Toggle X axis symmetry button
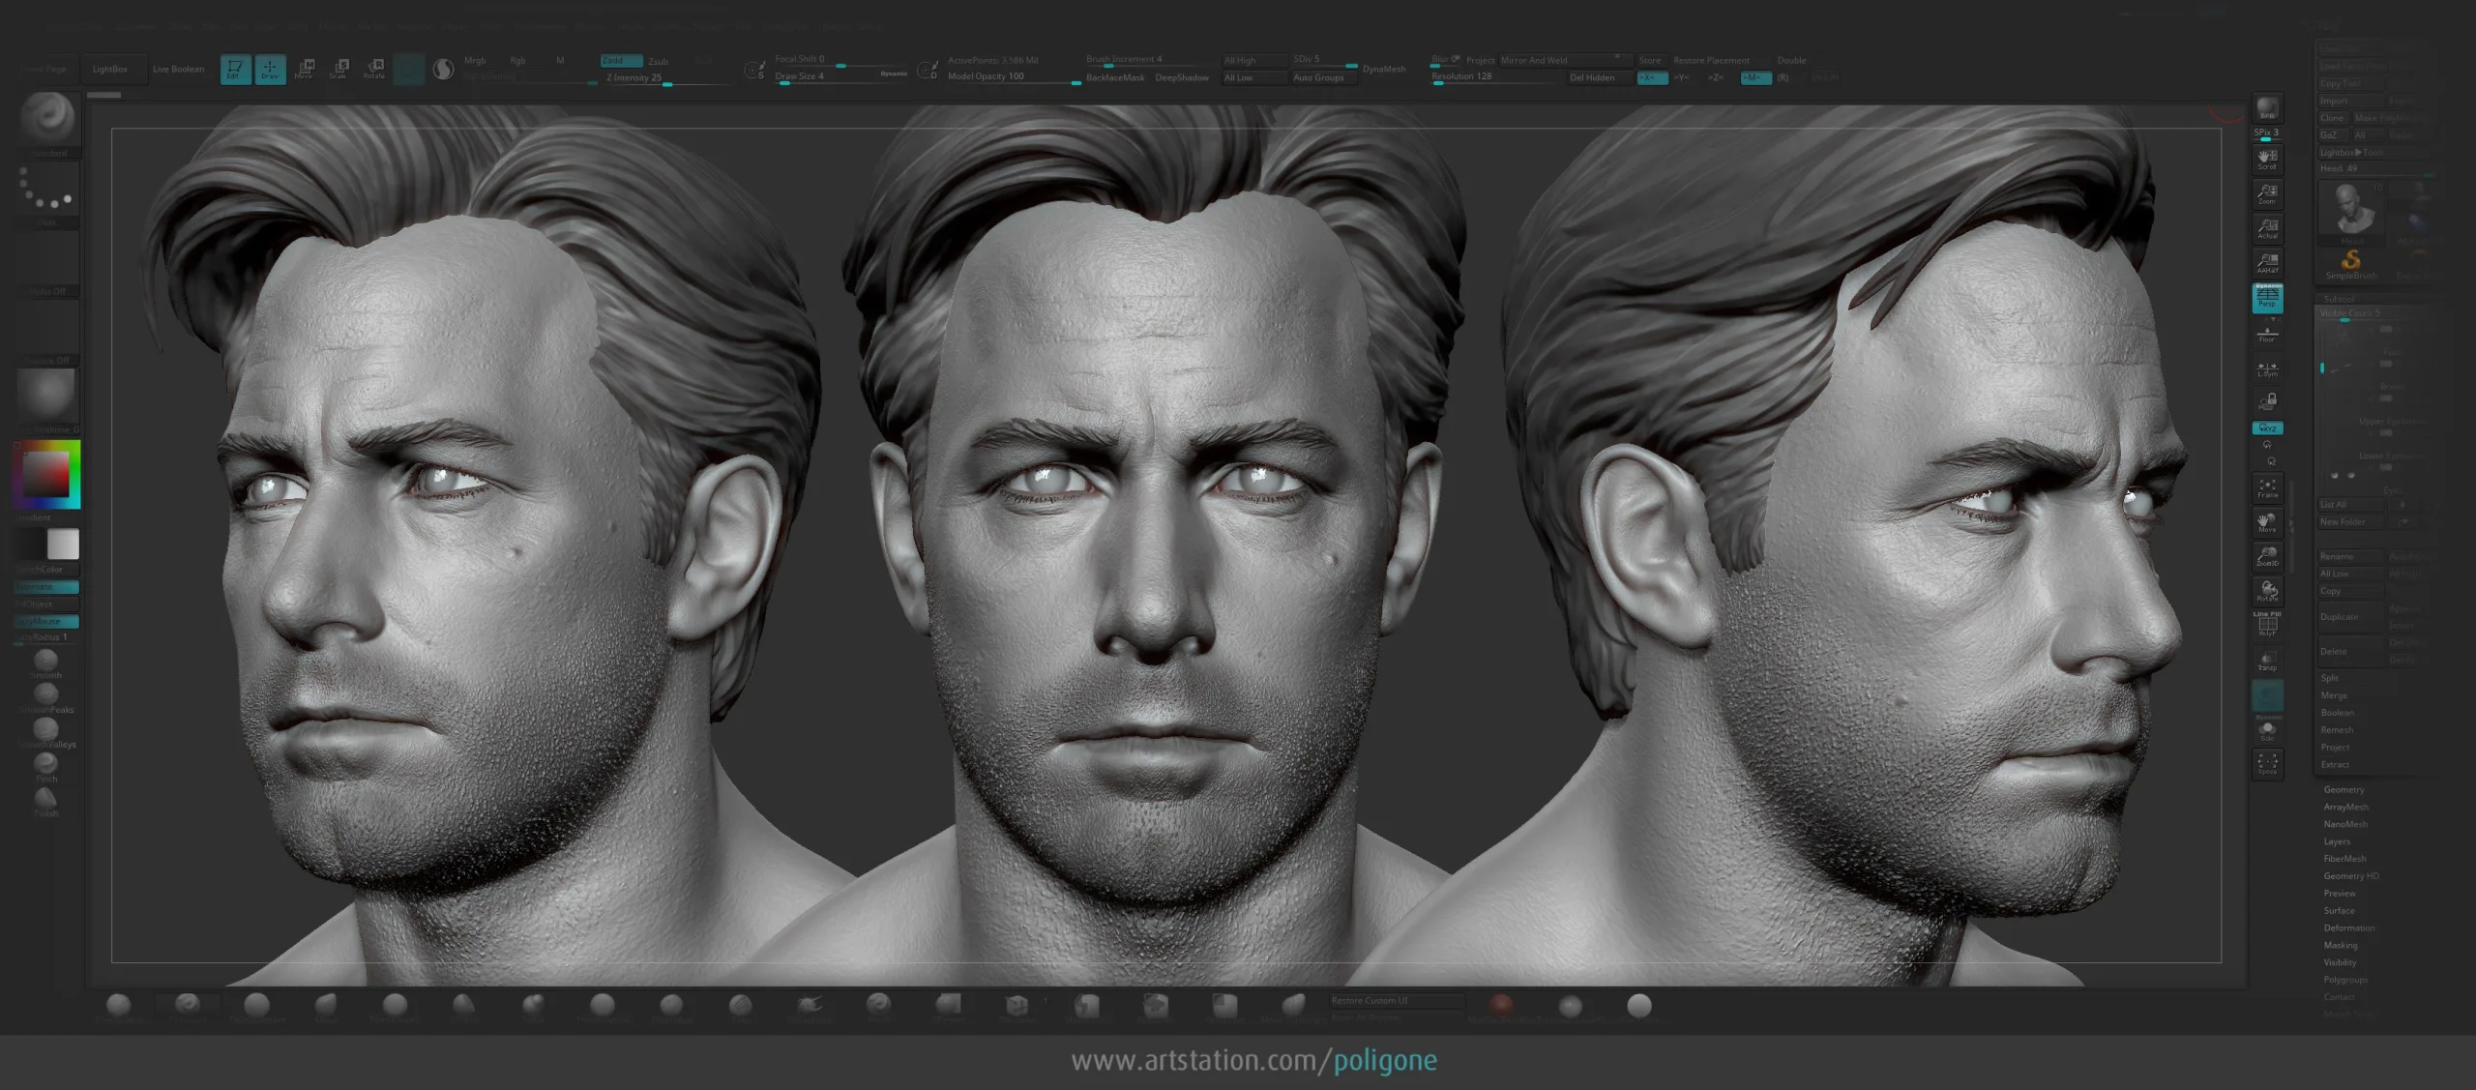 click(x=1651, y=77)
